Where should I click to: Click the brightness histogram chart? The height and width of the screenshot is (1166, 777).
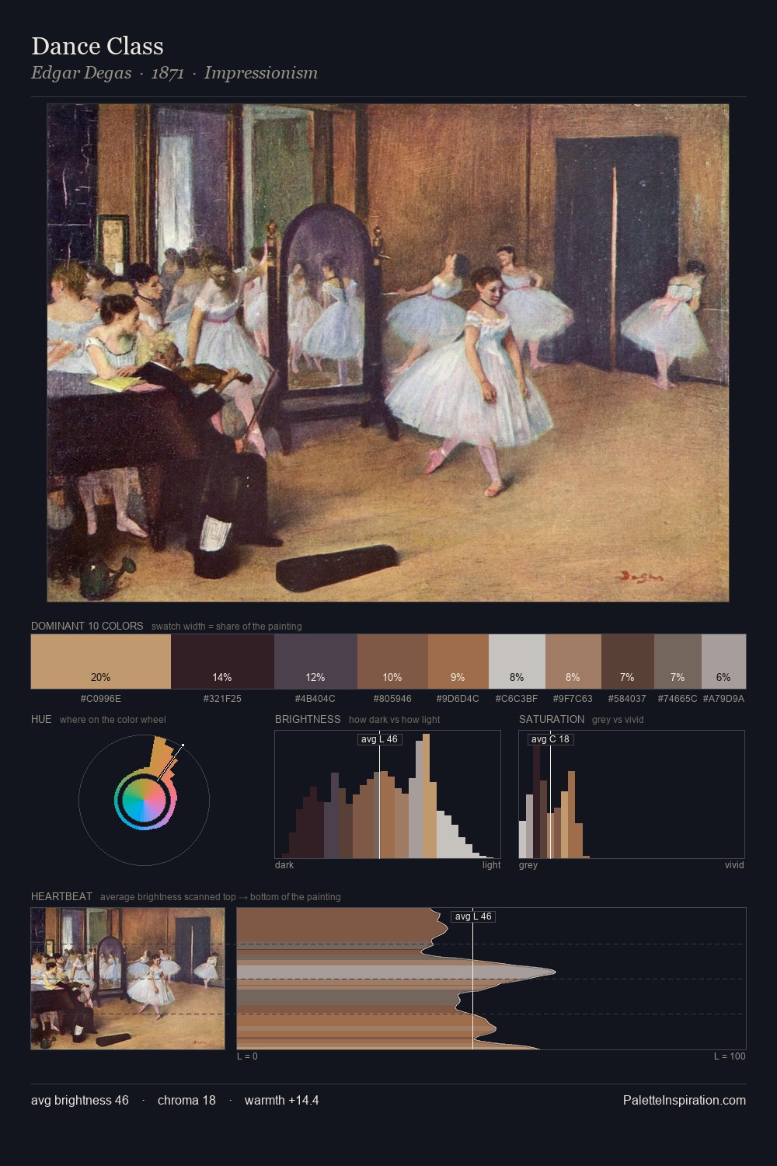[388, 794]
